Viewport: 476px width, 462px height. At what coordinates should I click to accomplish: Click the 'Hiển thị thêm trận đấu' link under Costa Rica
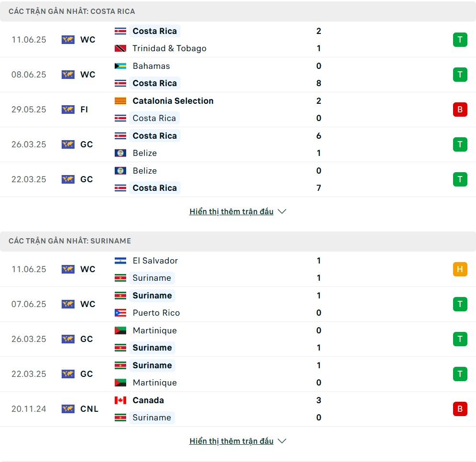(231, 211)
